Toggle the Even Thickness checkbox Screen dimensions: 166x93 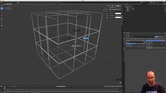pyautogui.click(x=146, y=42)
